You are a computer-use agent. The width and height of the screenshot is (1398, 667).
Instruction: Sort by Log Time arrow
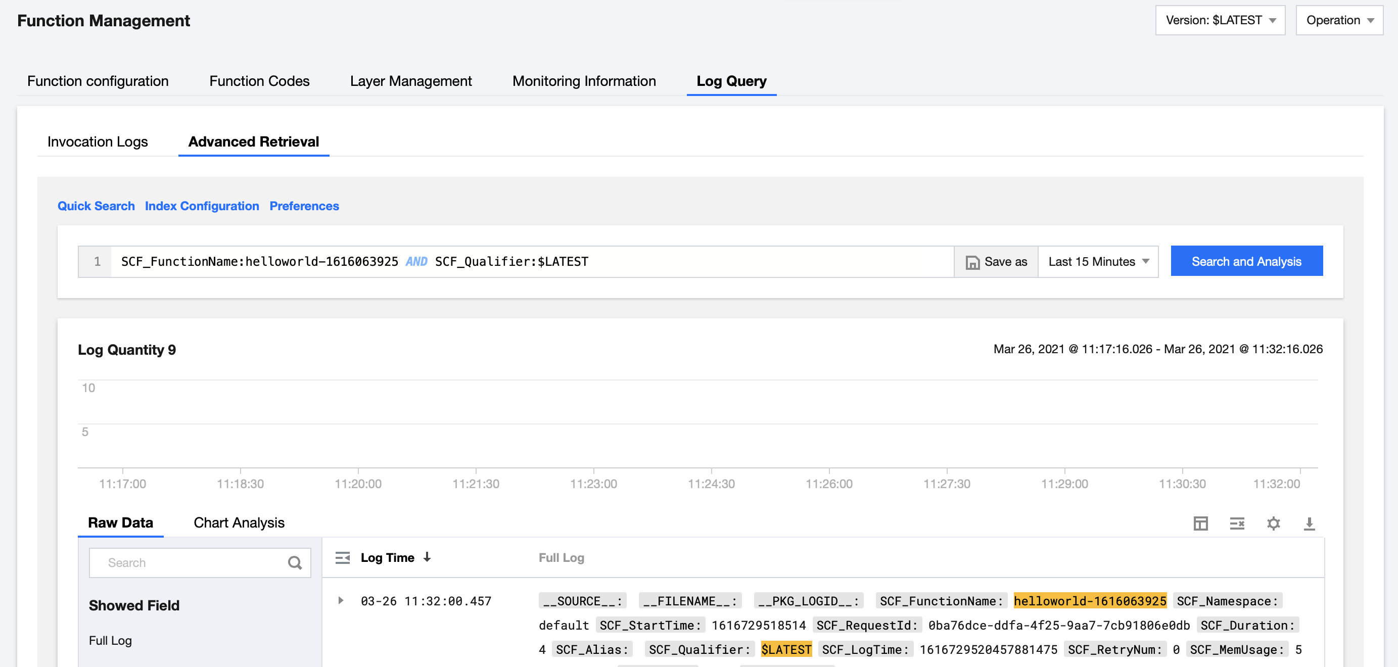coord(427,557)
